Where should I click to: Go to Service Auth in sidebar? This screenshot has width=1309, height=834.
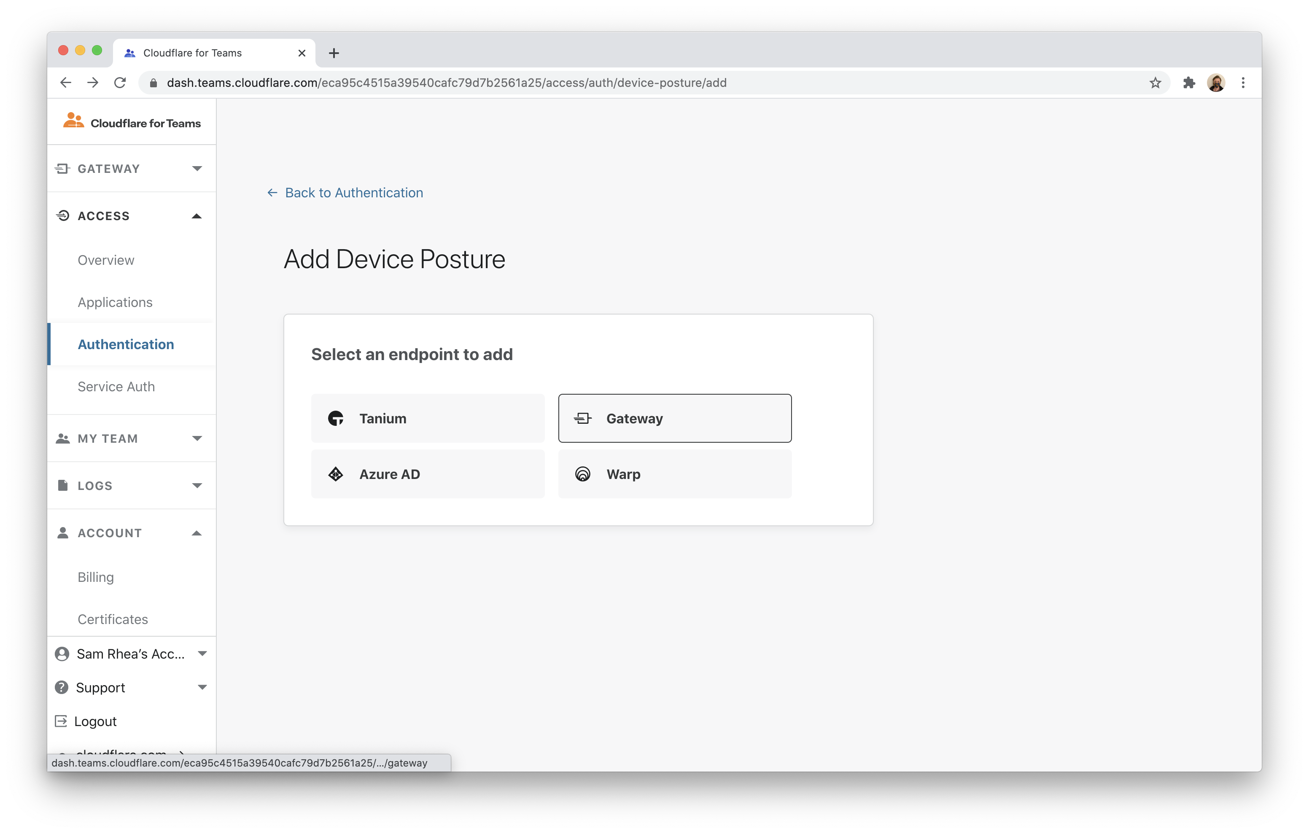tap(116, 387)
